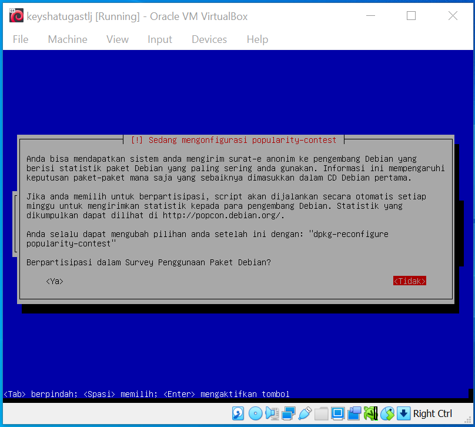Open the View menu
Viewport: 475px width, 427px height.
coord(118,39)
